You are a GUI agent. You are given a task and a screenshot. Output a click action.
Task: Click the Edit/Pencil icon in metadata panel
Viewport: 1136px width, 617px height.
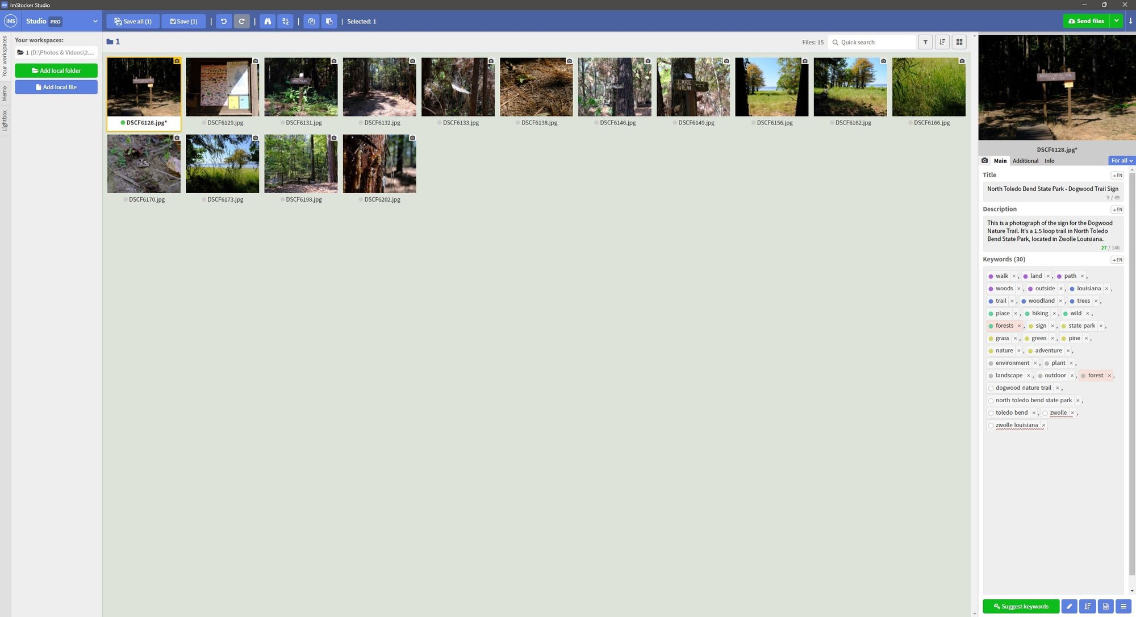1070,606
